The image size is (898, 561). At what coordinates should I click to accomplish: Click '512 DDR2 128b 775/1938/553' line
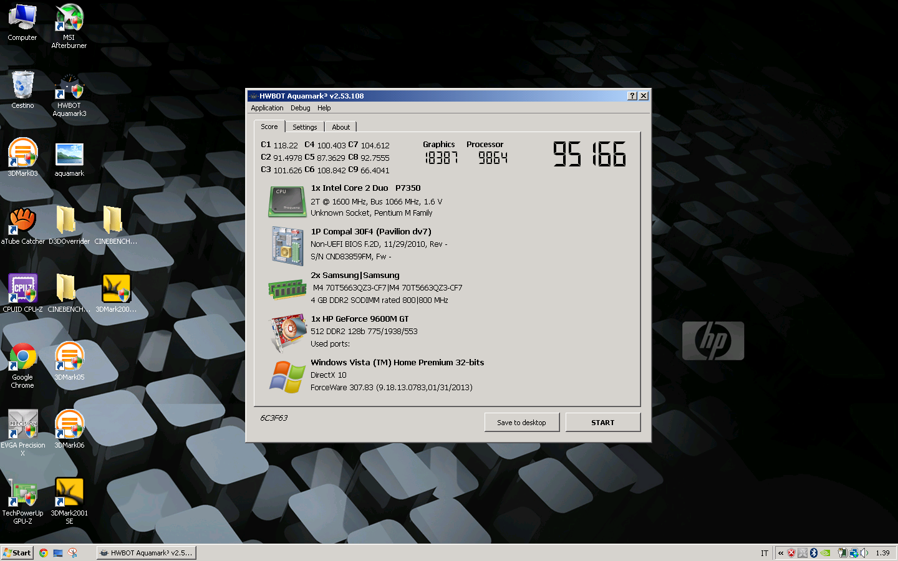coord(364,332)
